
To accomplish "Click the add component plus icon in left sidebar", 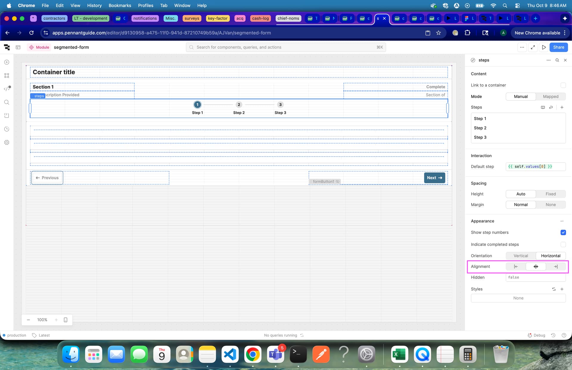I will [x=7, y=62].
